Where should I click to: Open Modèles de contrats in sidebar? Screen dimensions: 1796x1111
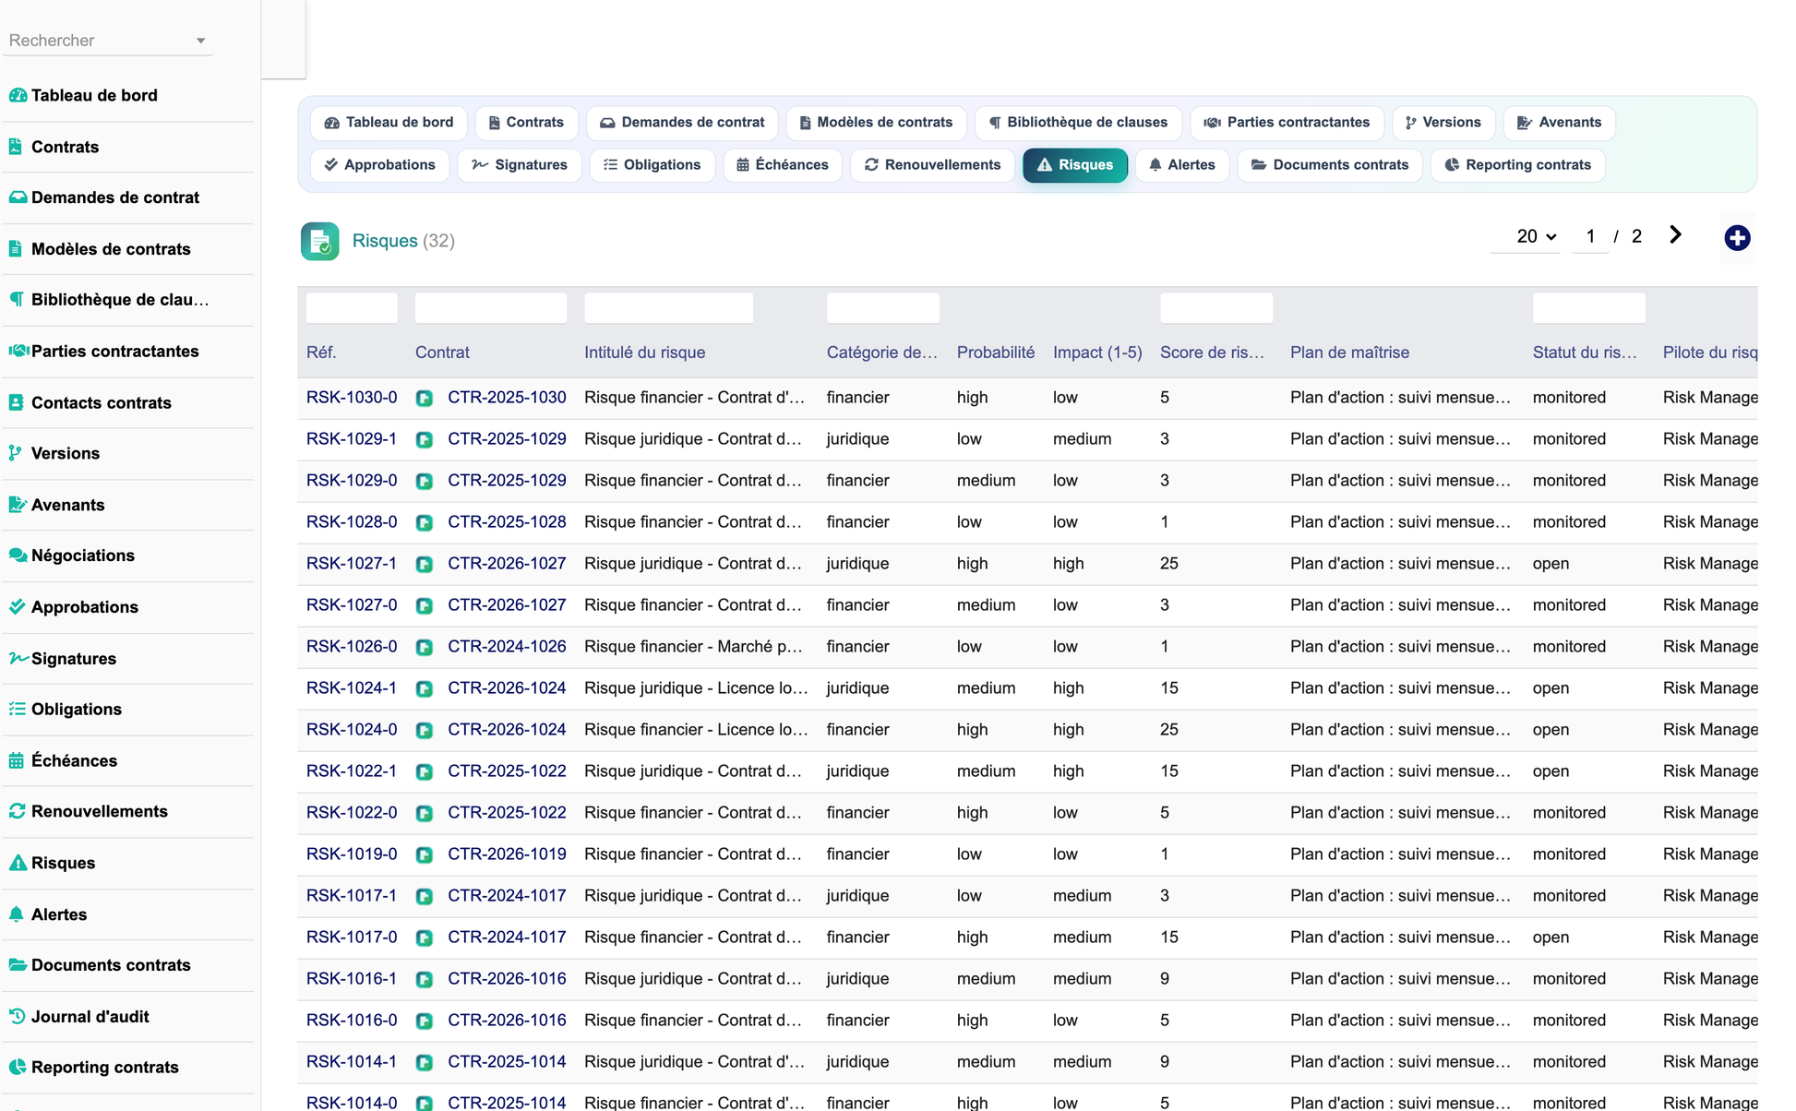click(111, 249)
